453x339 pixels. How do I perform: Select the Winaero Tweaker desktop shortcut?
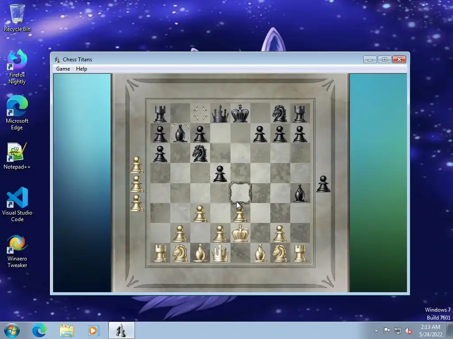point(17,251)
